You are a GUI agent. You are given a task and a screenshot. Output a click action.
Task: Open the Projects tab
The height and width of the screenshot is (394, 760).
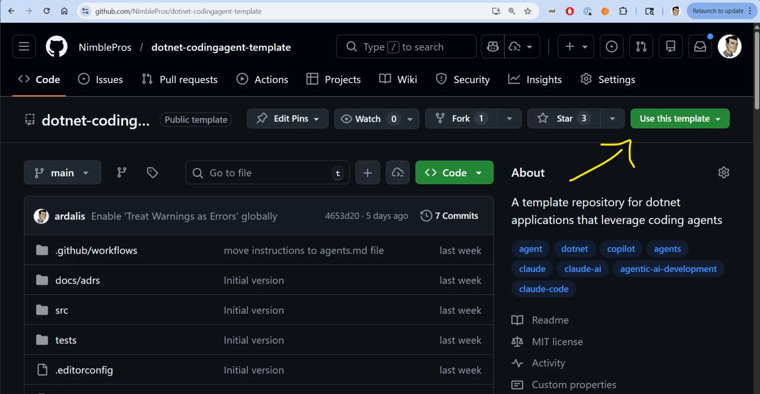click(333, 79)
